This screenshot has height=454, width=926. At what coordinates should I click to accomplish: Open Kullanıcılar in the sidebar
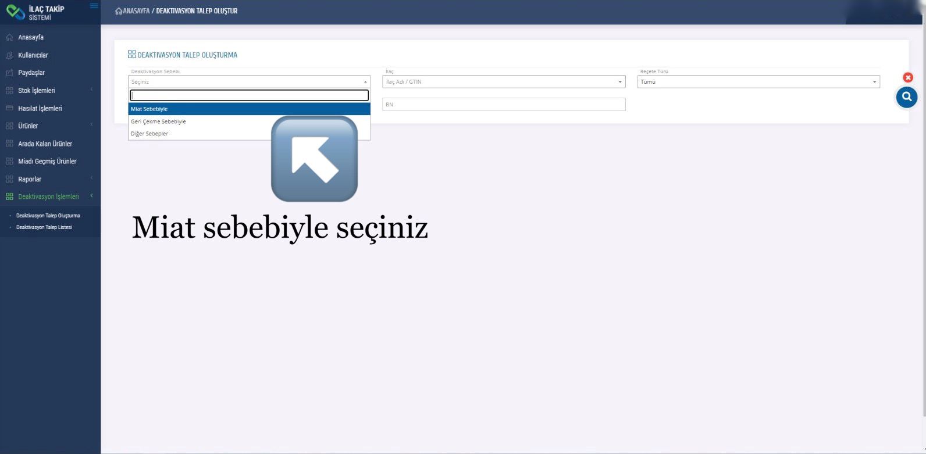(33, 55)
